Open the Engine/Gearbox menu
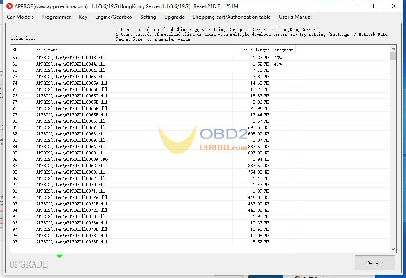This screenshot has height=278, width=406. click(114, 17)
